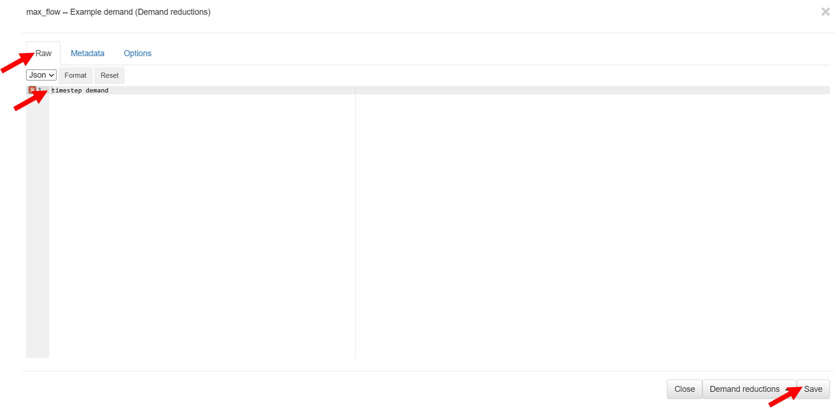
Task: Click the empty editor area below line 1
Action: click(202, 226)
